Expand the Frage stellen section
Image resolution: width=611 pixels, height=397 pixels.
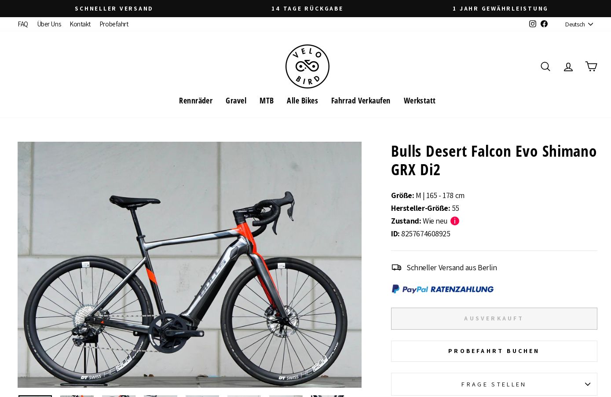click(x=494, y=384)
